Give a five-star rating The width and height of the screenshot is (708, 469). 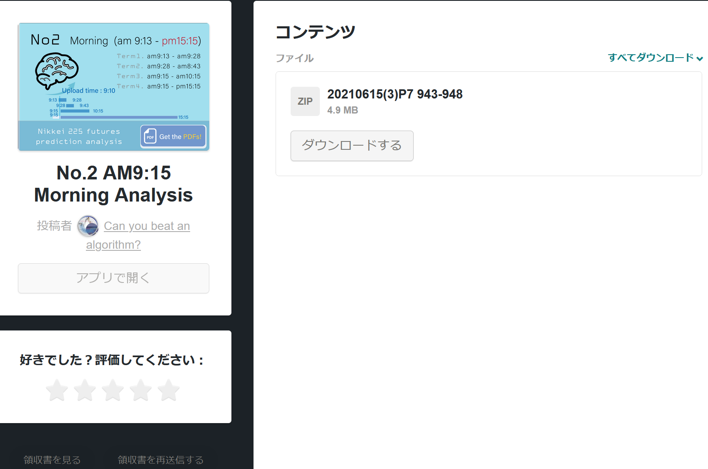click(169, 391)
